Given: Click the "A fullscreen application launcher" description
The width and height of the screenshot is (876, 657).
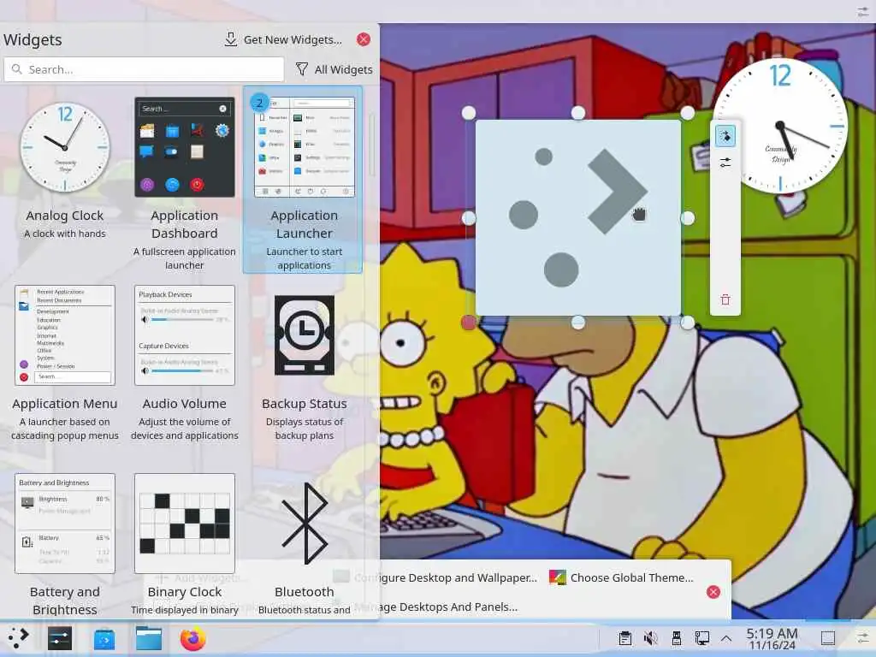Looking at the screenshot, I should [x=185, y=258].
